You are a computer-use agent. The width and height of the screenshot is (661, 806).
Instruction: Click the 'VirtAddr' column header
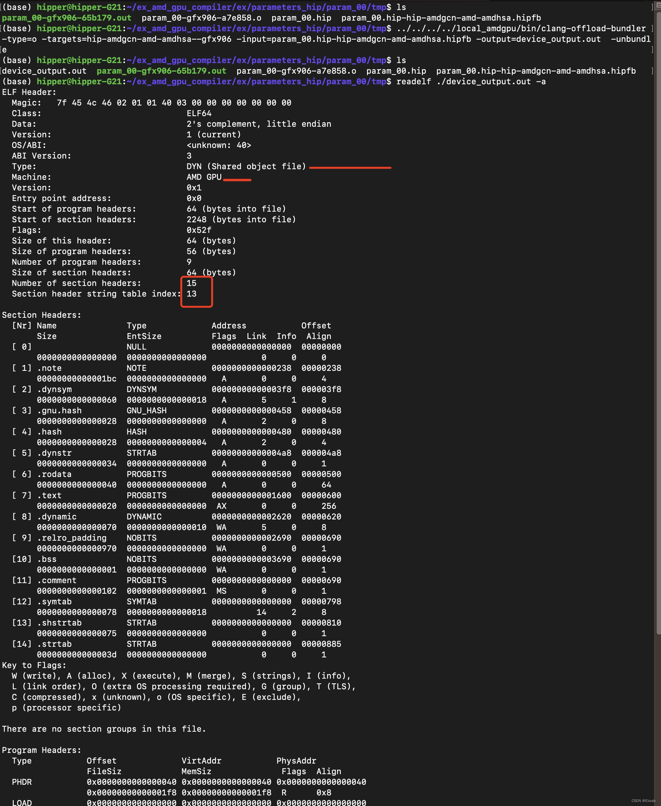(x=201, y=761)
